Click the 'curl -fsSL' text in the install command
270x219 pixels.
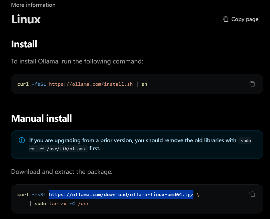[x=32, y=84]
